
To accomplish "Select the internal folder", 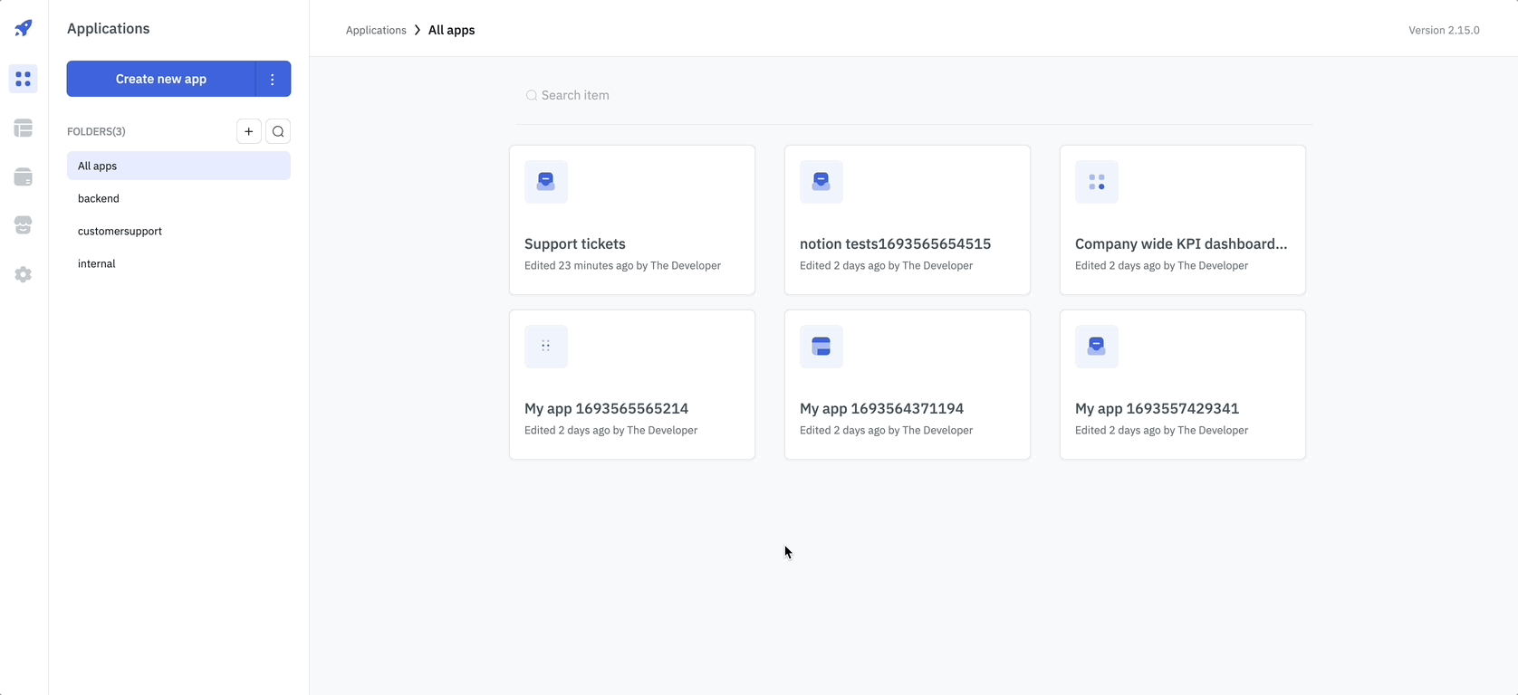I will pos(97,263).
